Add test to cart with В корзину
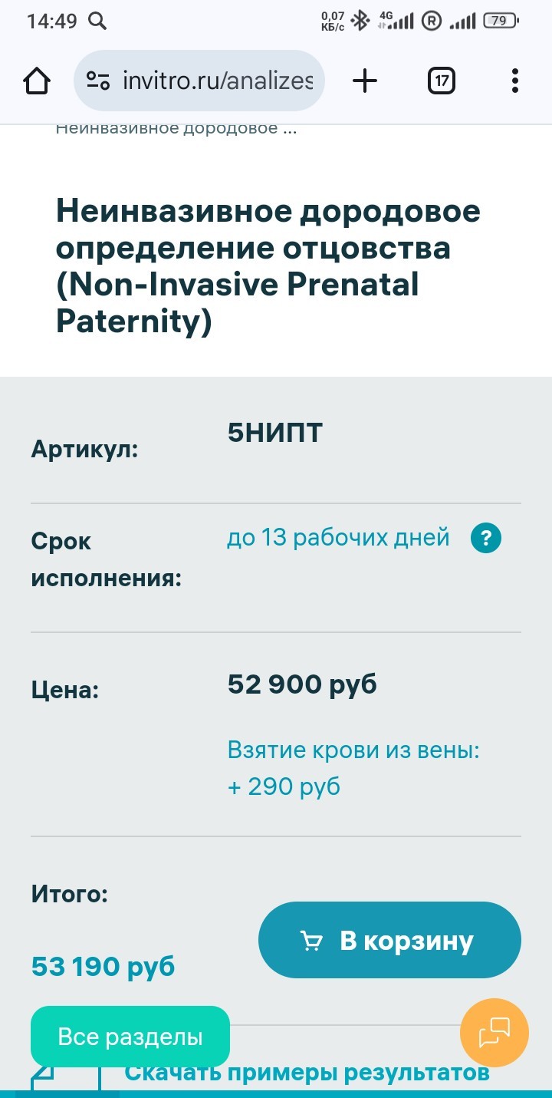 pyautogui.click(x=389, y=940)
